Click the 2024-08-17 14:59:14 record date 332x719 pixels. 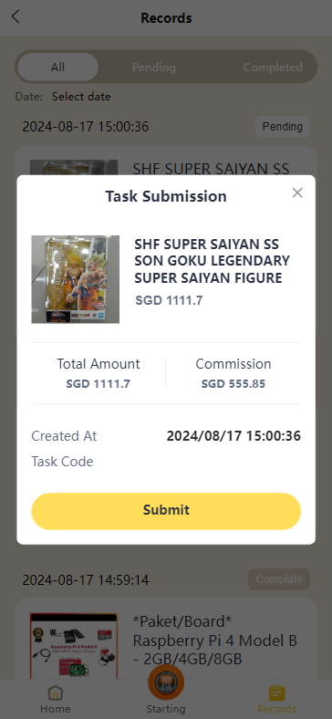tap(86, 580)
